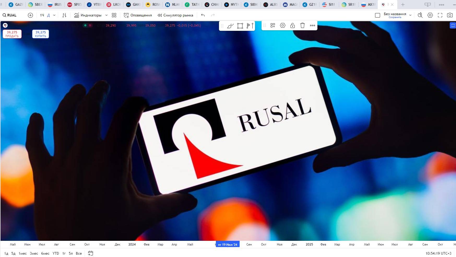456x257 pixels.
Task: Open the Индикаторы panel
Action: pyautogui.click(x=88, y=15)
